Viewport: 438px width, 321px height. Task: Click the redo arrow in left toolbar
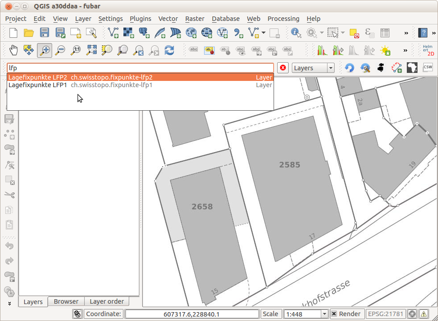[x=9, y=261]
